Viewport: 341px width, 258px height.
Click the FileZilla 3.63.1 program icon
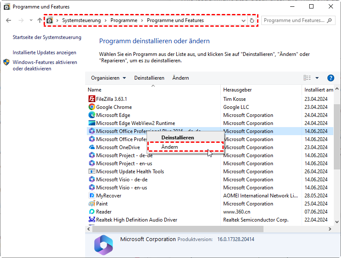92,99
